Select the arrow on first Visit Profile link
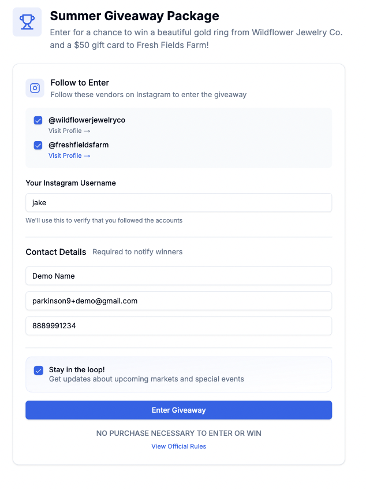Viewport: 366px width, 489px height. [x=85, y=131]
